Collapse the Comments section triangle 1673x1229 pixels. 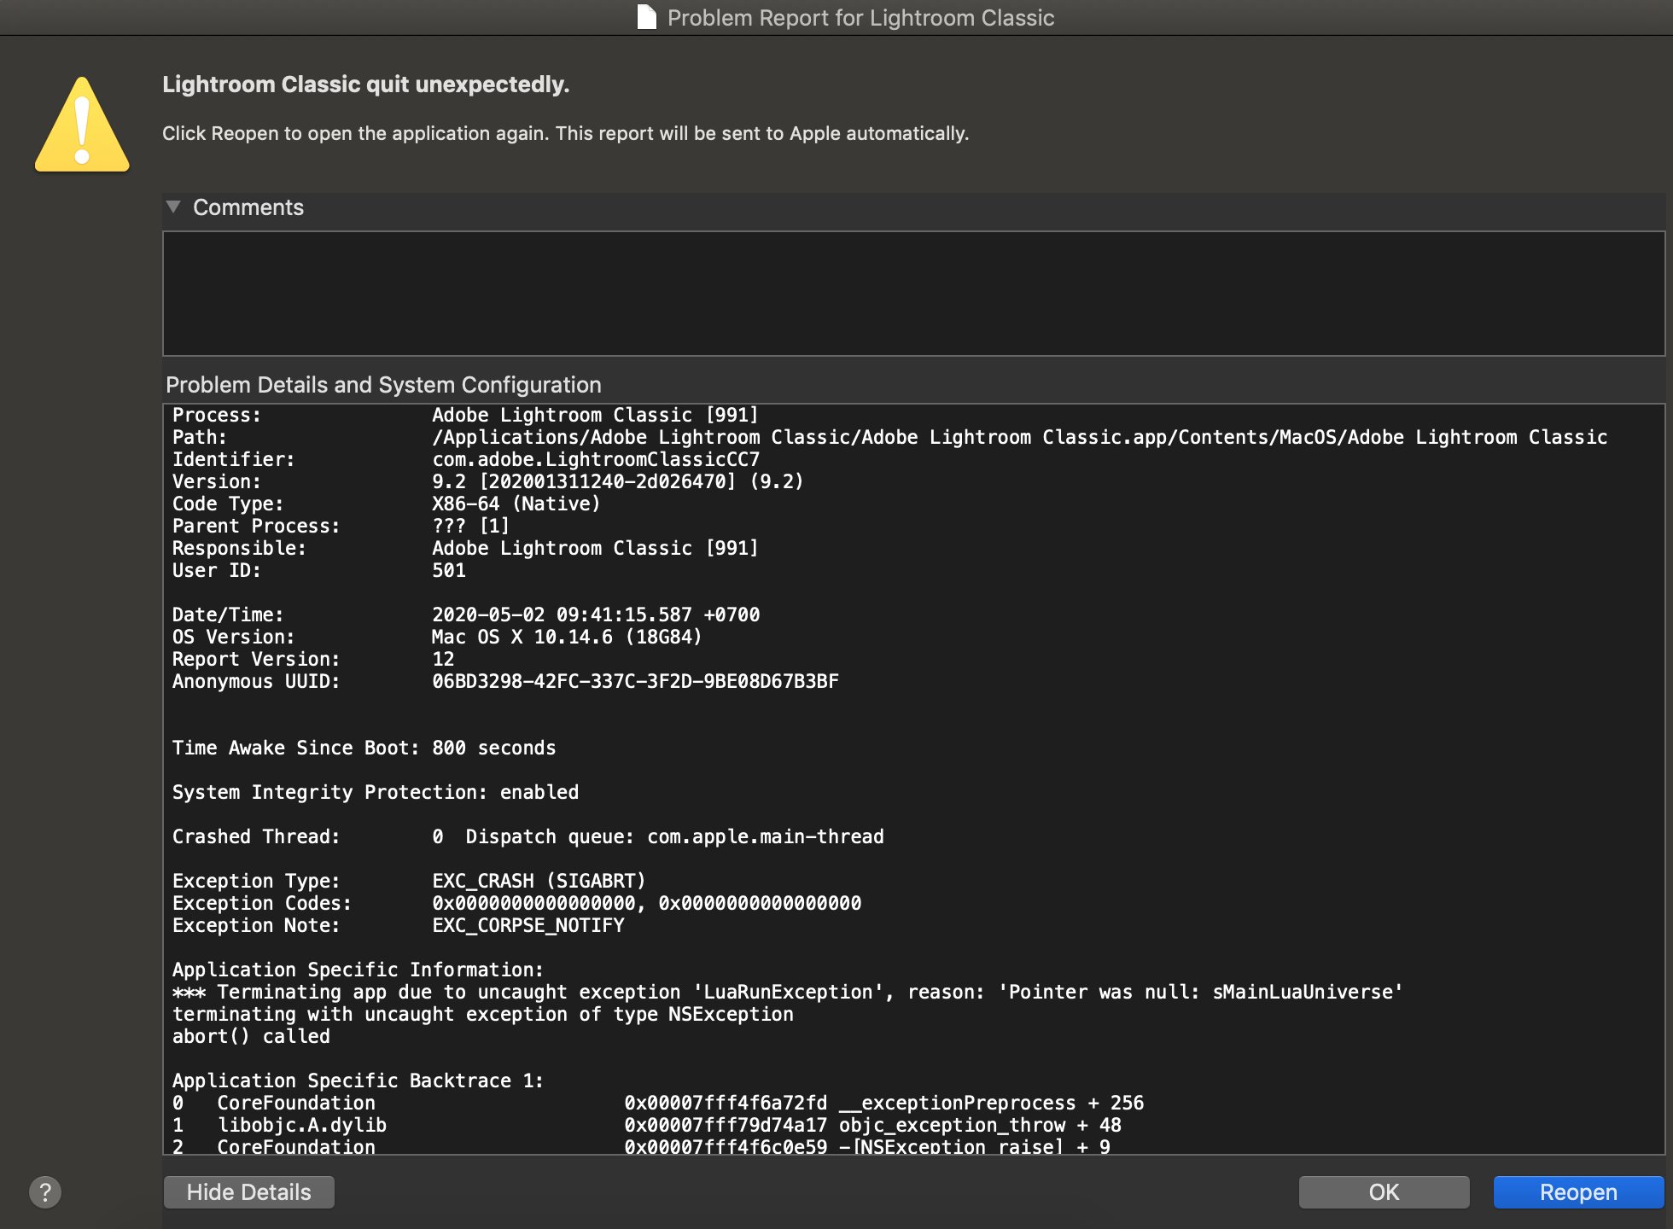point(173,207)
